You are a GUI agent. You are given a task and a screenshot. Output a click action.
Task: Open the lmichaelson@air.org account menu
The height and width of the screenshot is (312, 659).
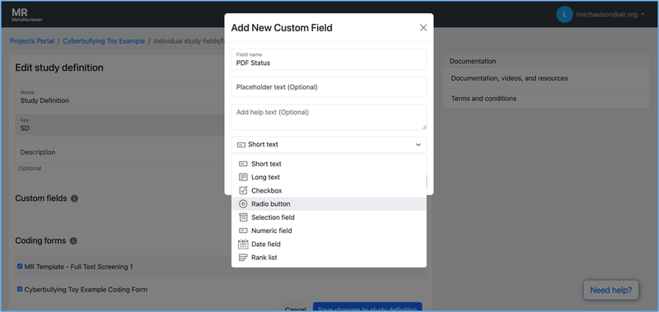click(x=601, y=15)
